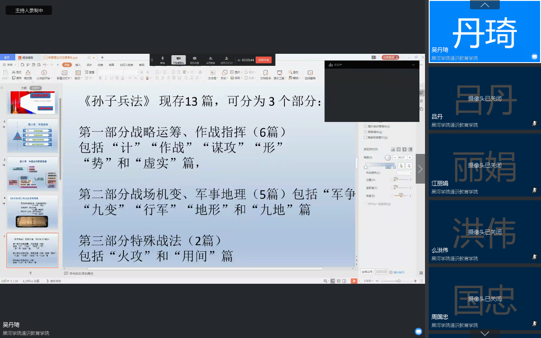Select the pattern fill radio button
541x338 pixels.
pos(366,132)
